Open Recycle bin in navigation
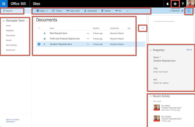 (x=11, y=50)
